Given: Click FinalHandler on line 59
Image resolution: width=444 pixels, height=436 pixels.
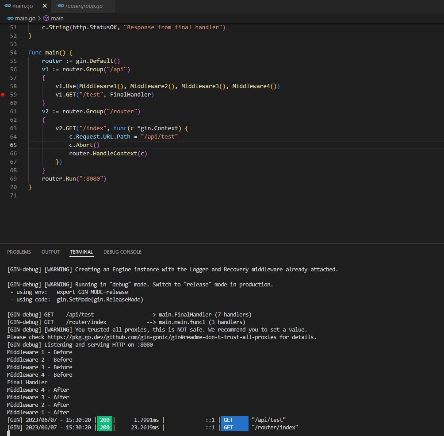Looking at the screenshot, I should pos(130,95).
